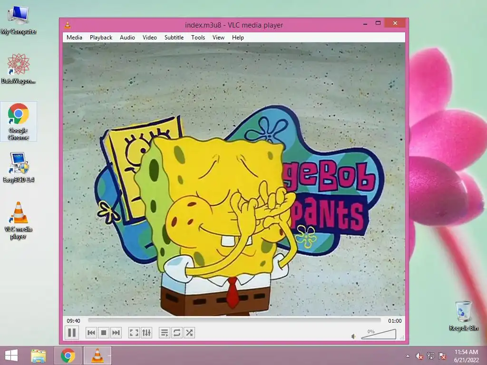Open the View menu

(218, 37)
